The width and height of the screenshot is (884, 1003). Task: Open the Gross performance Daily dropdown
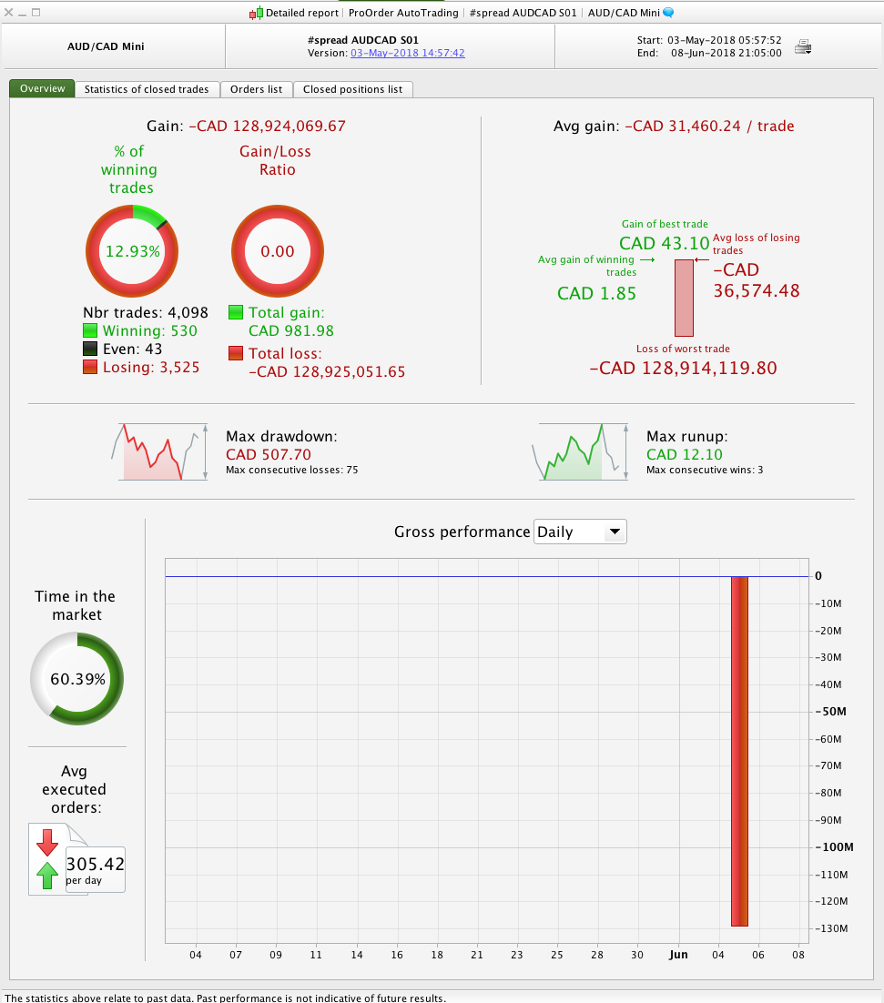click(x=580, y=532)
